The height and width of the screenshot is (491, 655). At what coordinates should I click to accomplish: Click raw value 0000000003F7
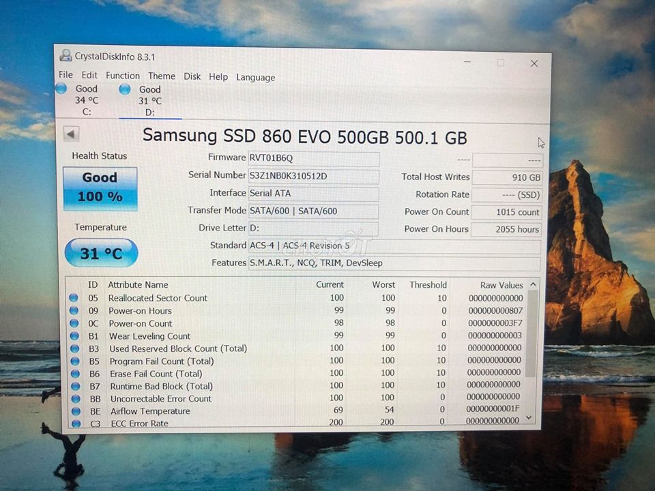click(x=495, y=323)
